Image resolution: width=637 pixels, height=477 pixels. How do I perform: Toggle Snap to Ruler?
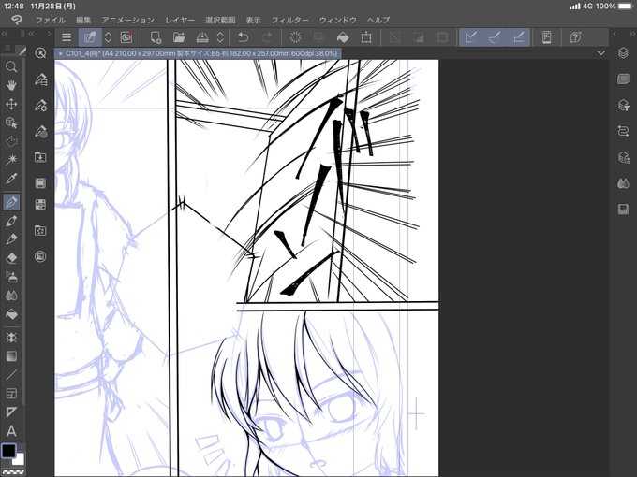click(470, 37)
